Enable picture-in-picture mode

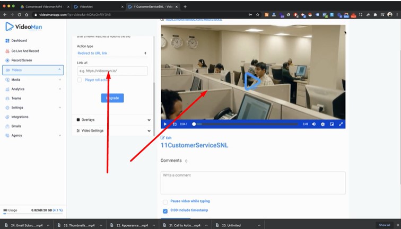point(332,124)
